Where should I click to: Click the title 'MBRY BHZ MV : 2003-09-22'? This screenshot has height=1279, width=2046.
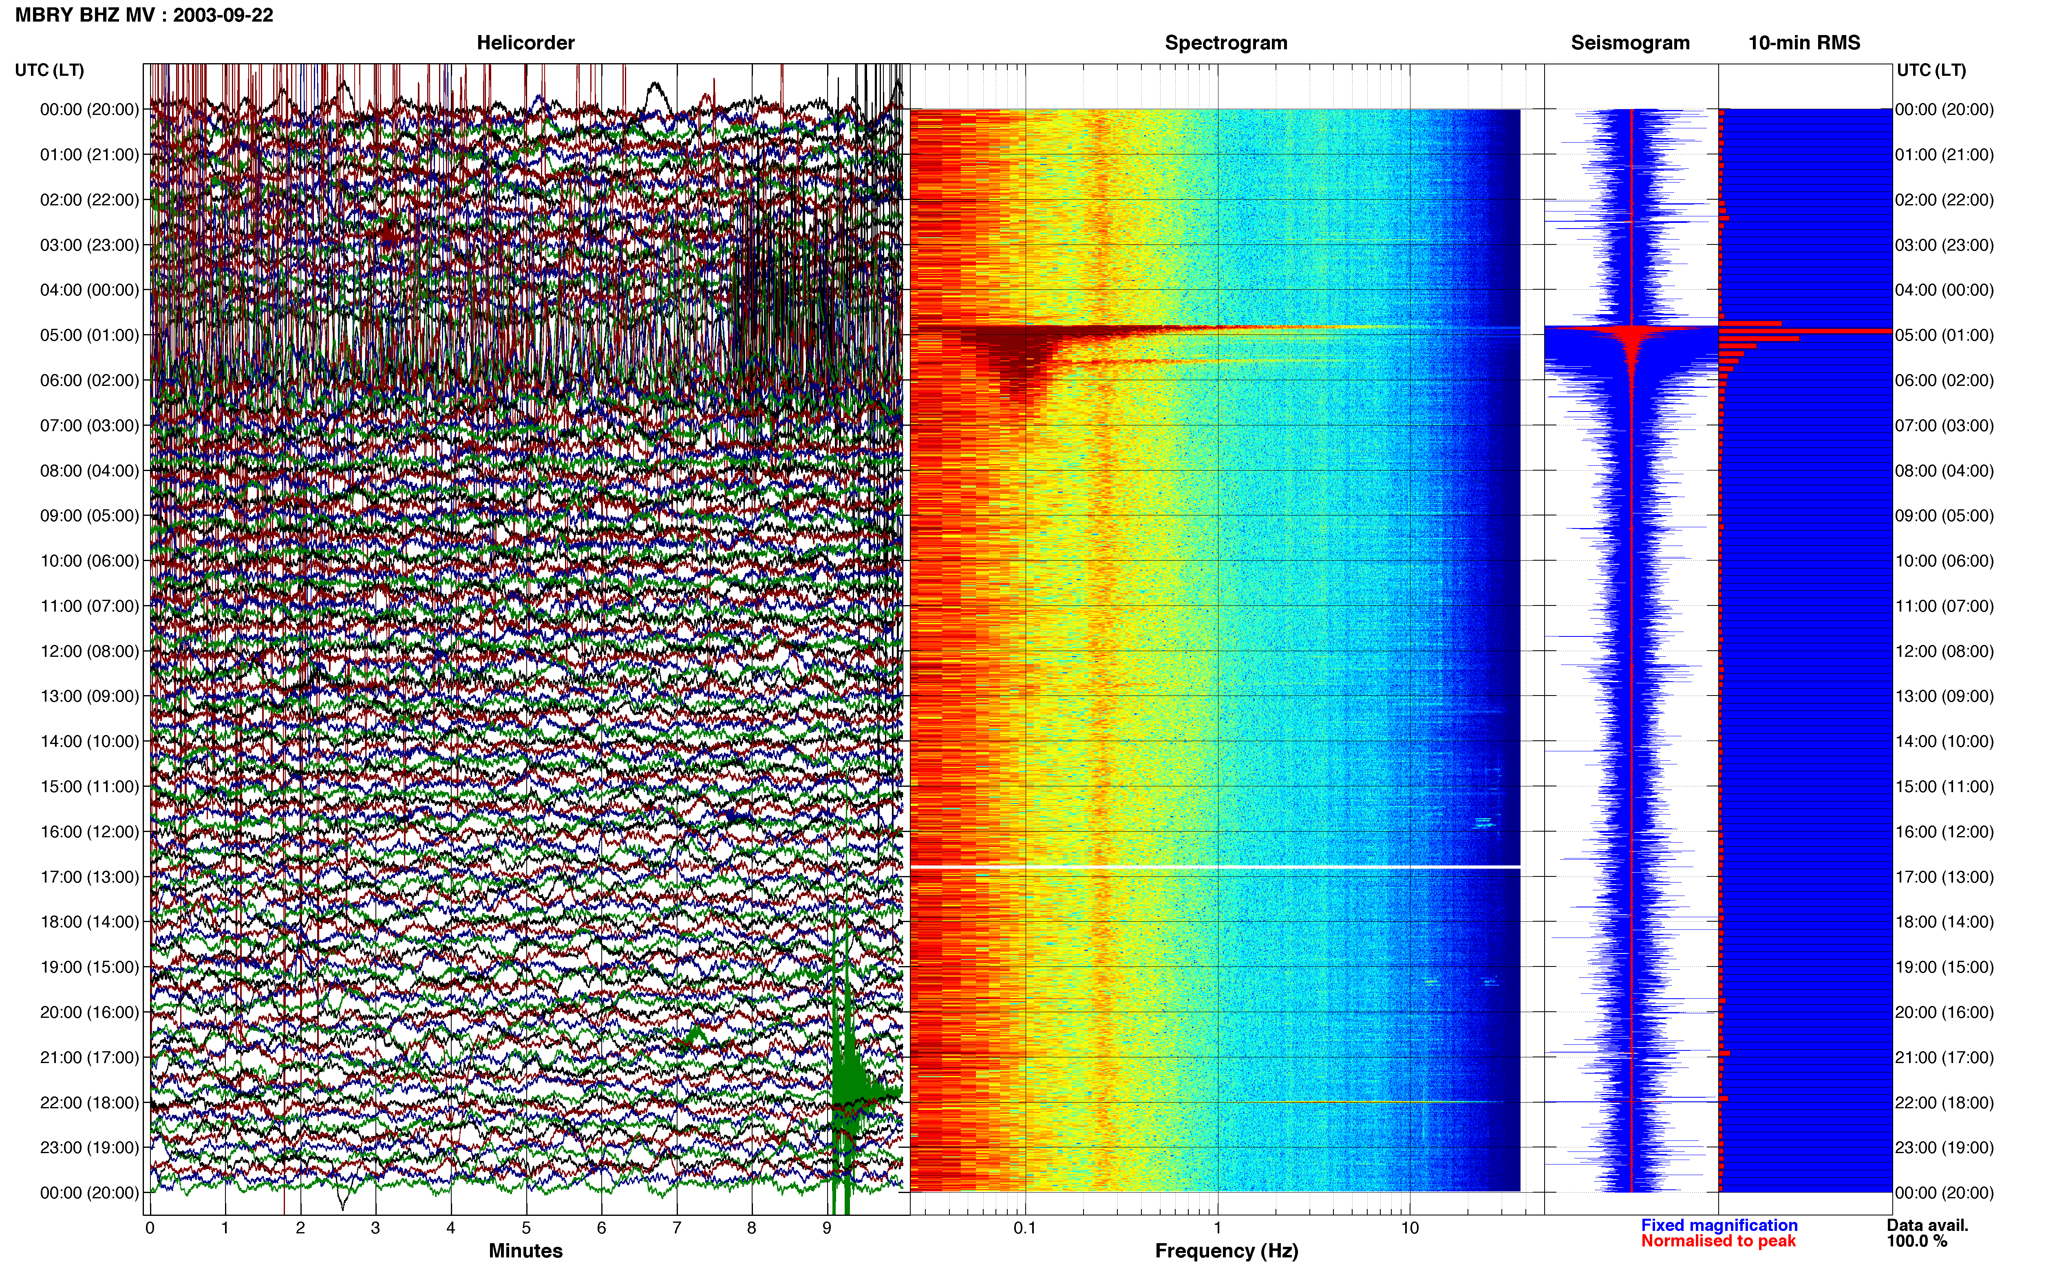[145, 15]
